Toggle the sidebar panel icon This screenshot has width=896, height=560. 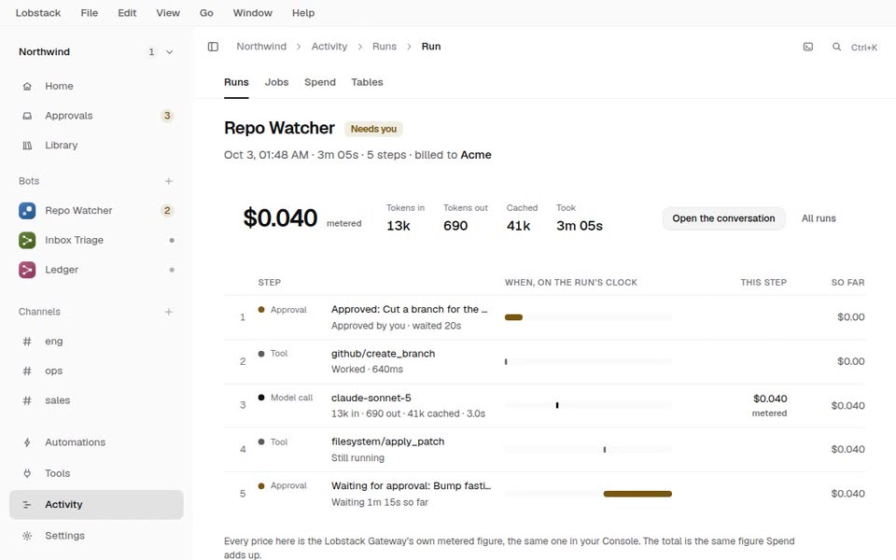(x=213, y=47)
